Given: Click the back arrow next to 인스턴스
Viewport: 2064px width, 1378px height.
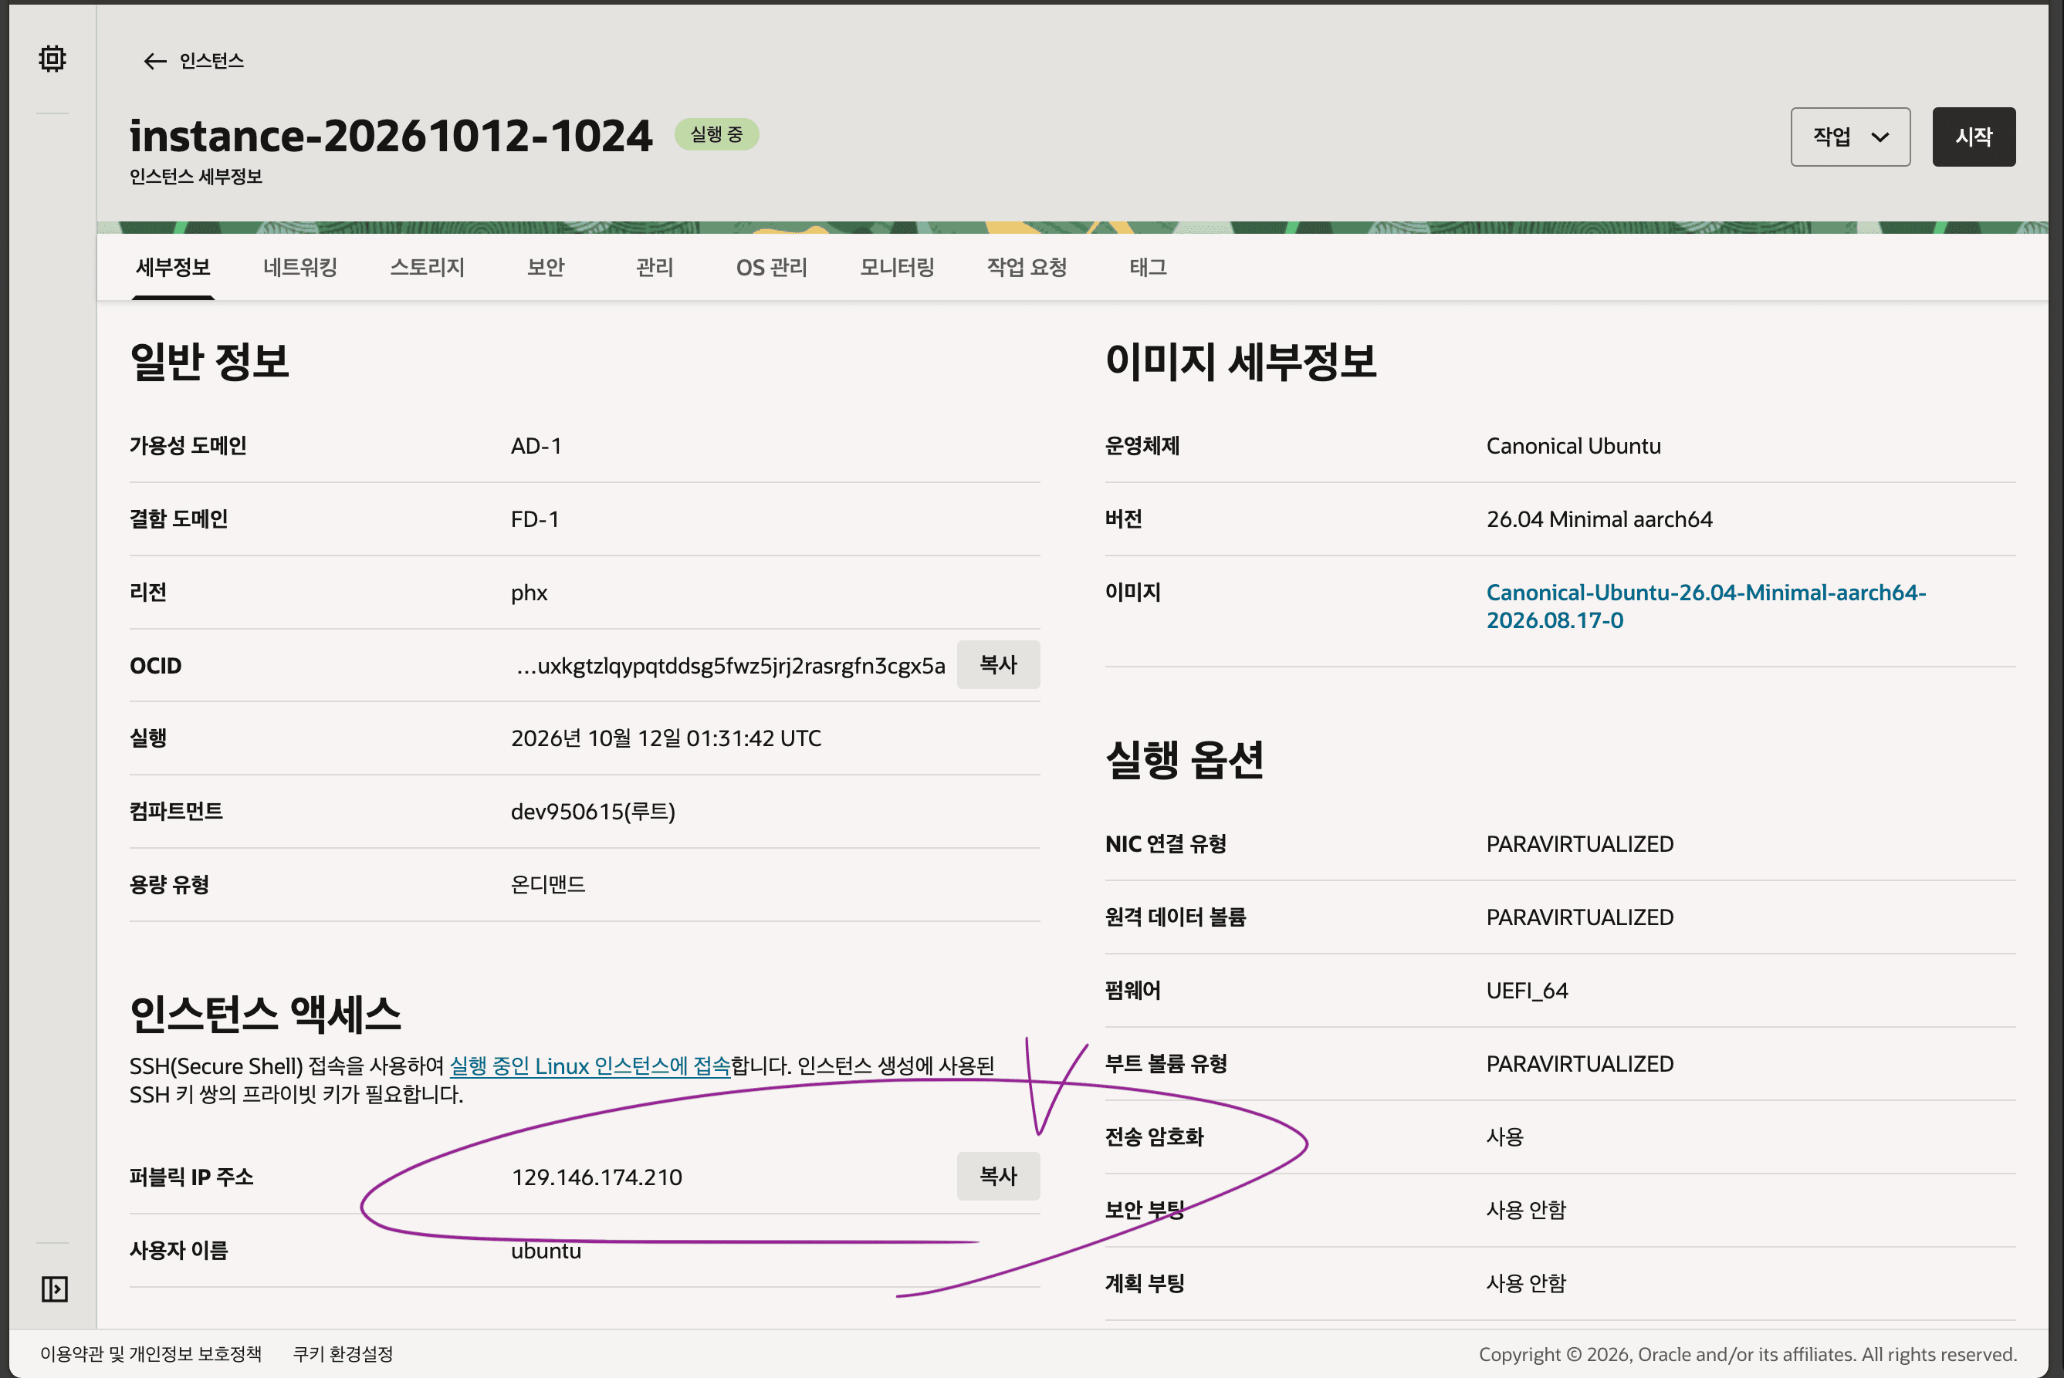Looking at the screenshot, I should pos(154,61).
